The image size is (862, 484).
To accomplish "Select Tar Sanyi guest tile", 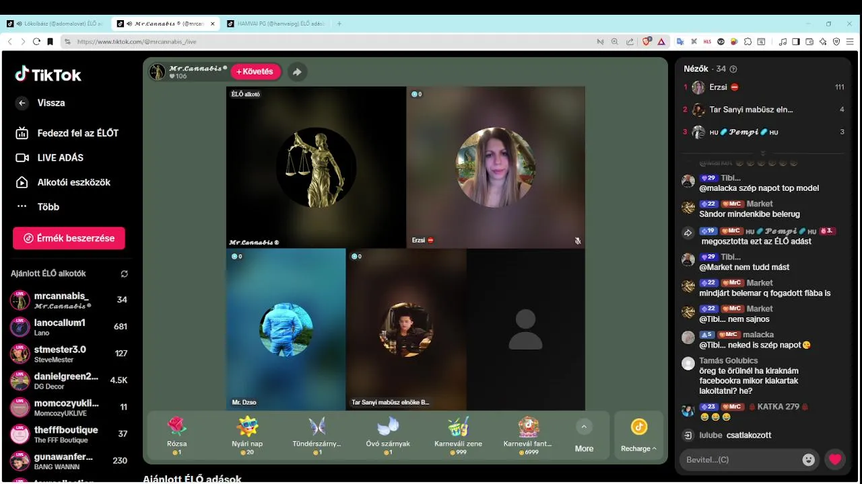I will [406, 329].
